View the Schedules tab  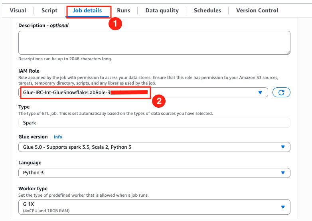point(207,10)
